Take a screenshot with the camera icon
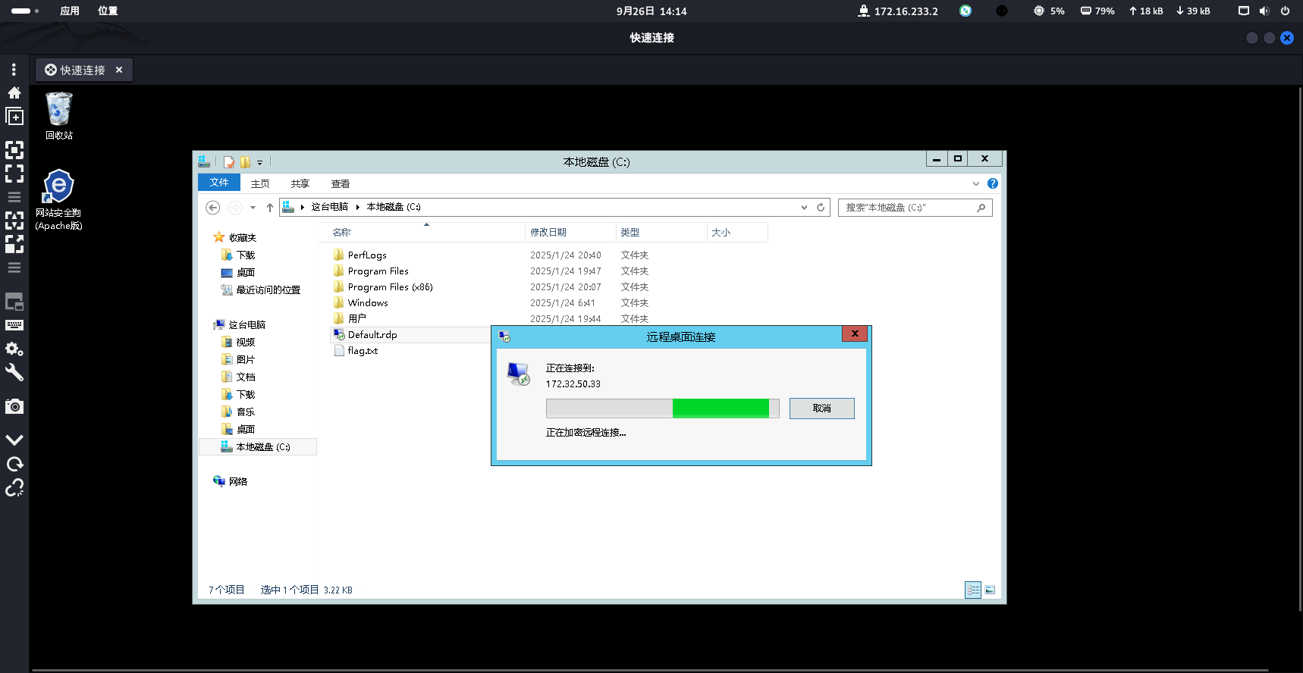 14,406
